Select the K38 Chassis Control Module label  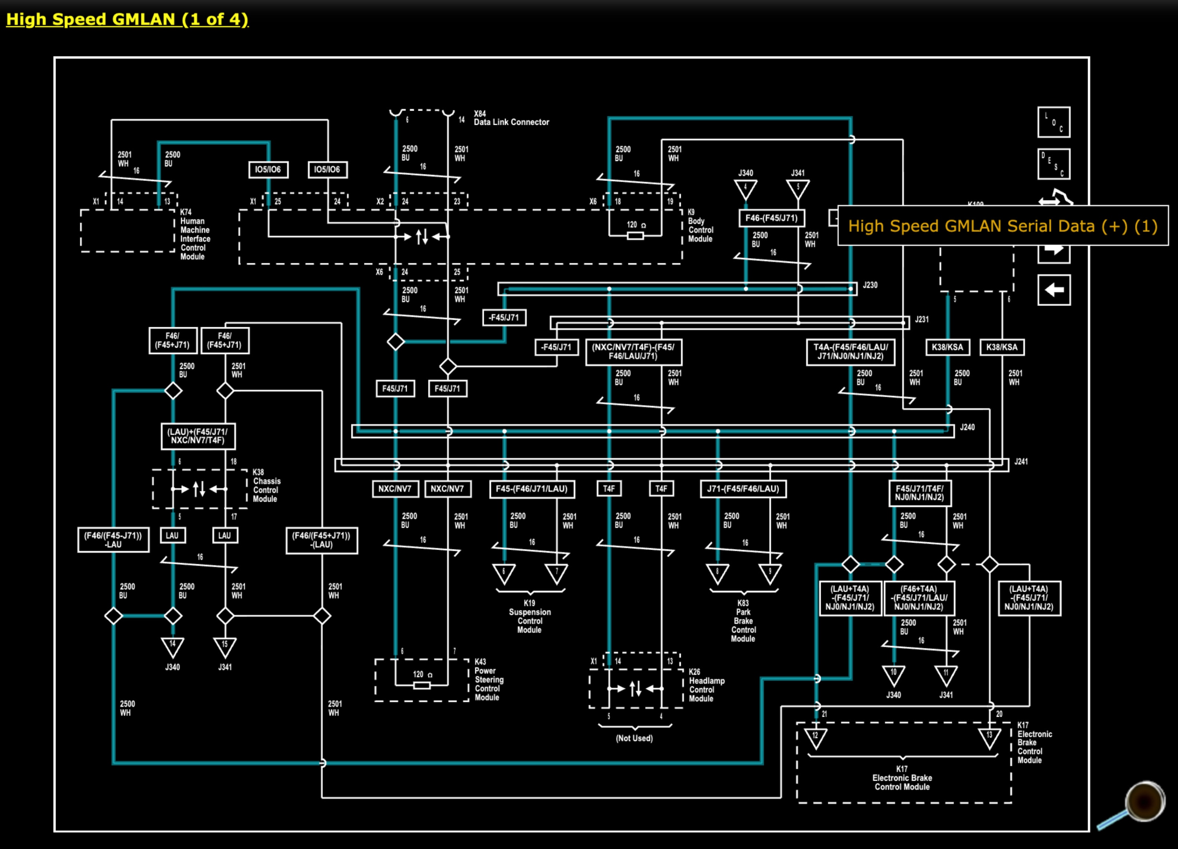pyautogui.click(x=267, y=486)
